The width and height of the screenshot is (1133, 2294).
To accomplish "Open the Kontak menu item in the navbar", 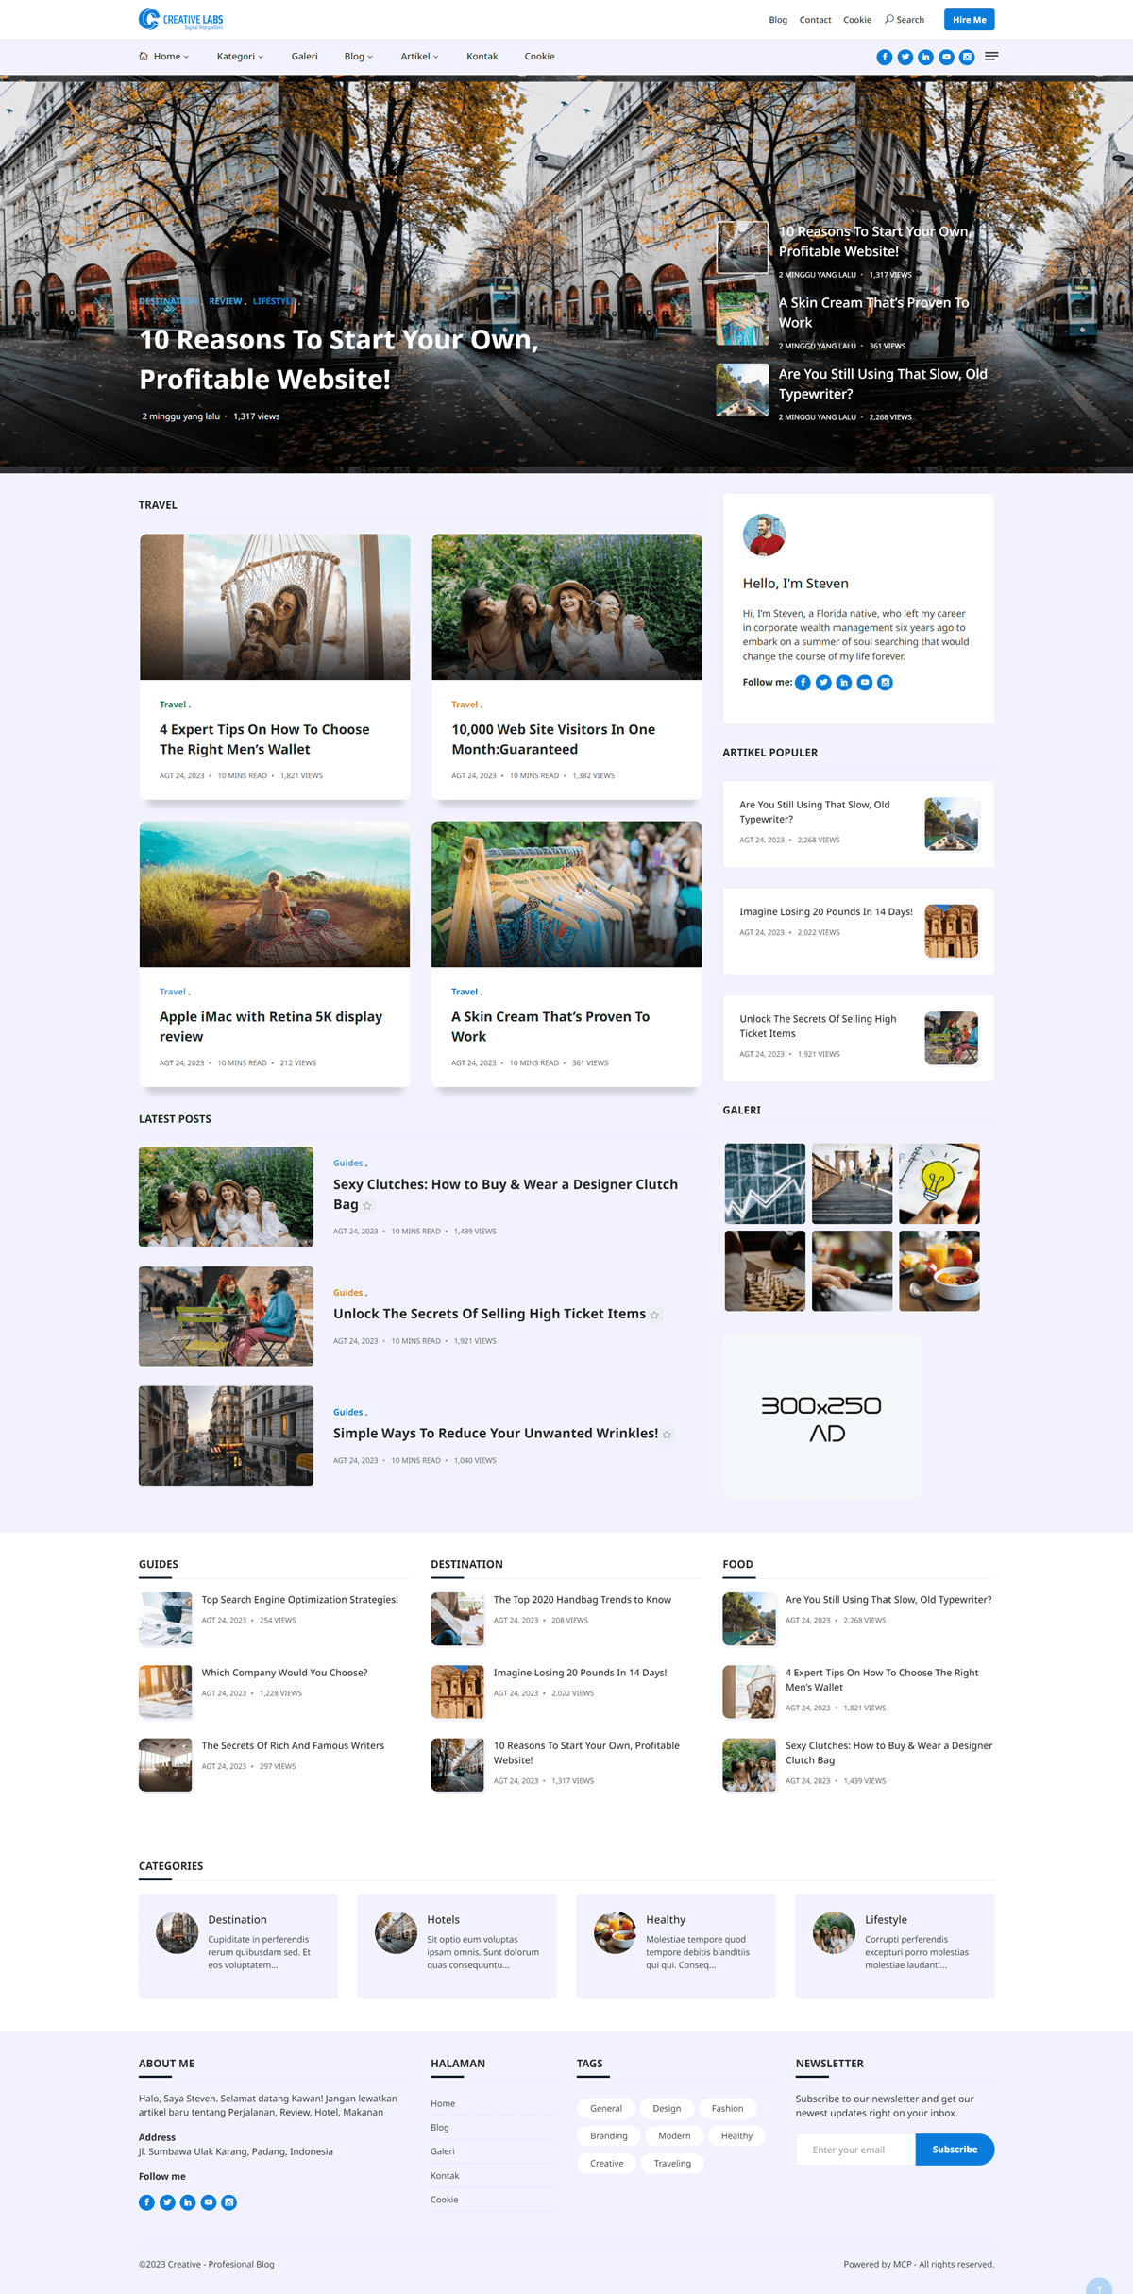I will pos(482,57).
